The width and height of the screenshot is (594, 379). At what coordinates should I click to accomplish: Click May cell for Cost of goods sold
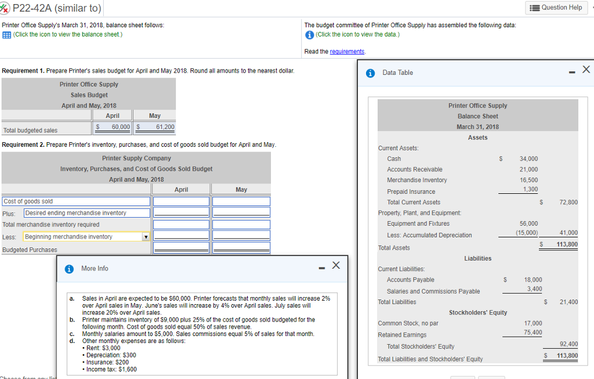click(x=241, y=201)
